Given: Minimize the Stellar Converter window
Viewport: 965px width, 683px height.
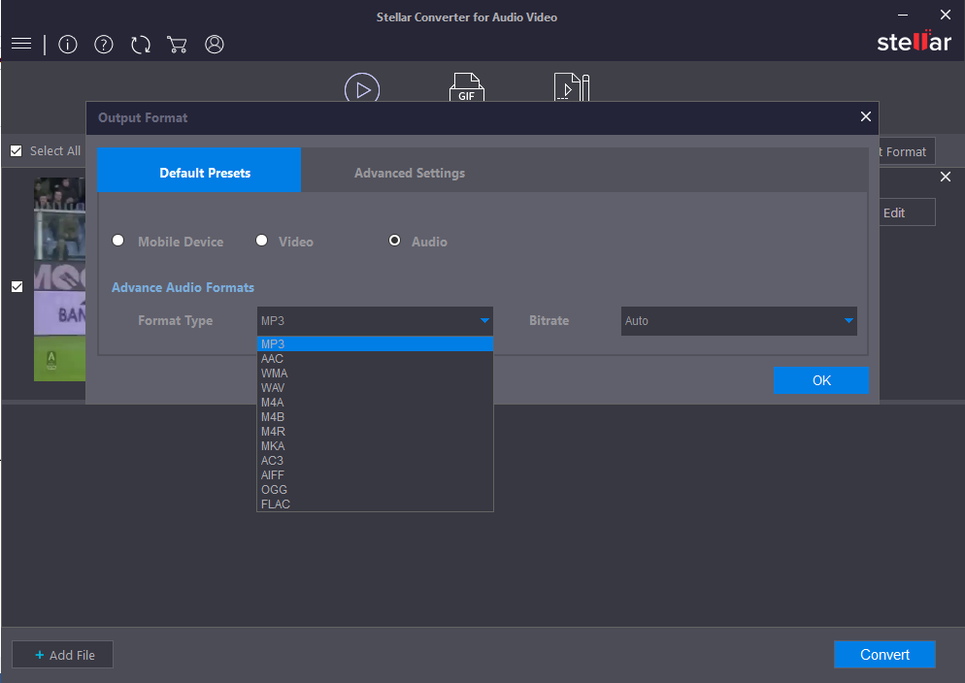Looking at the screenshot, I should click(903, 15).
